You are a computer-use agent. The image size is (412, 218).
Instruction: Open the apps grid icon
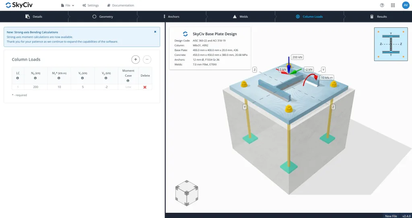click(393, 5)
